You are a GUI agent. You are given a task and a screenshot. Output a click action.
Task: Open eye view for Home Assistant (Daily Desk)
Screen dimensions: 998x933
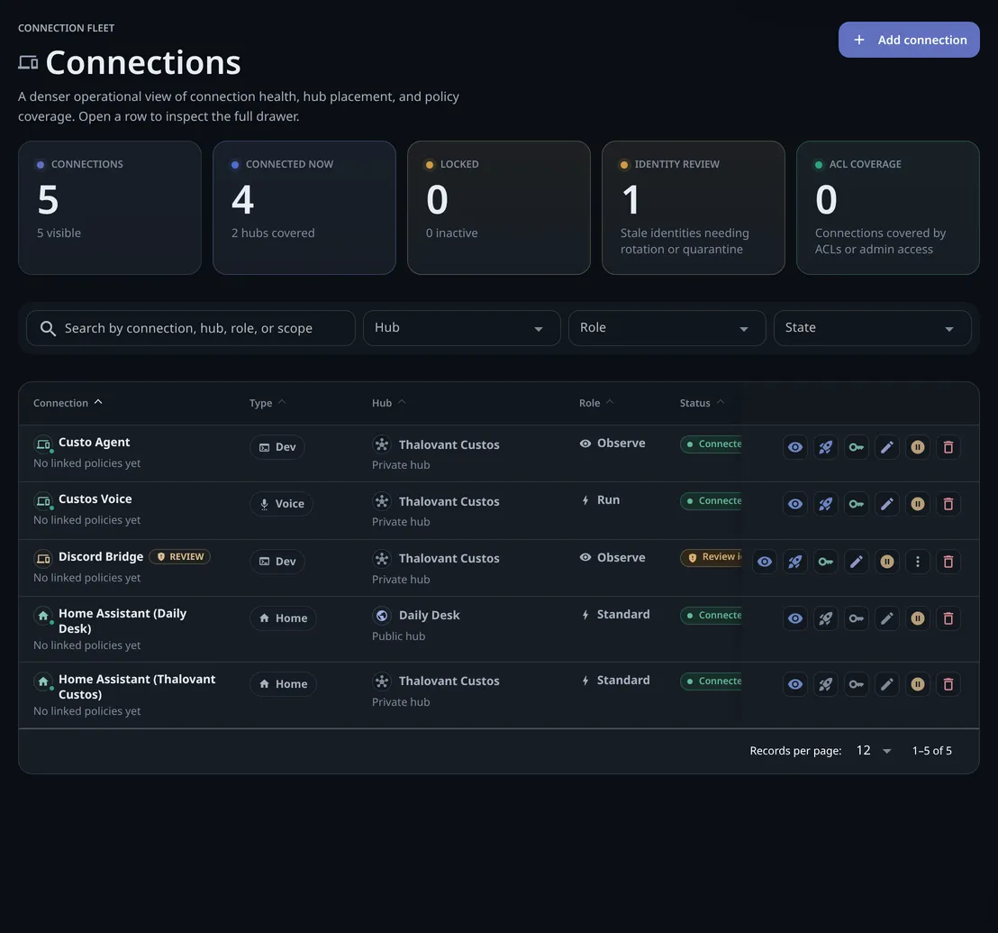795,618
